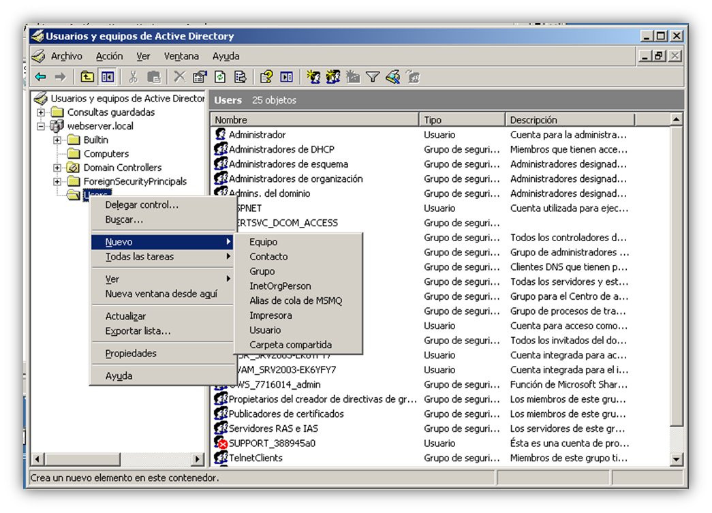The image size is (712, 513).
Task: Click the tree pane's scroll right arrow
Action: pyautogui.click(x=198, y=459)
